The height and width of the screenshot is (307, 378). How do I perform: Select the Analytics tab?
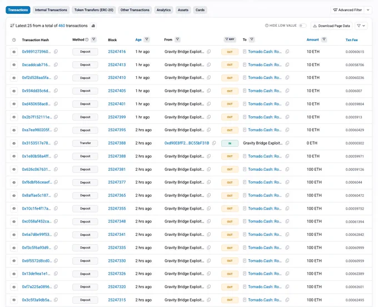tap(163, 10)
